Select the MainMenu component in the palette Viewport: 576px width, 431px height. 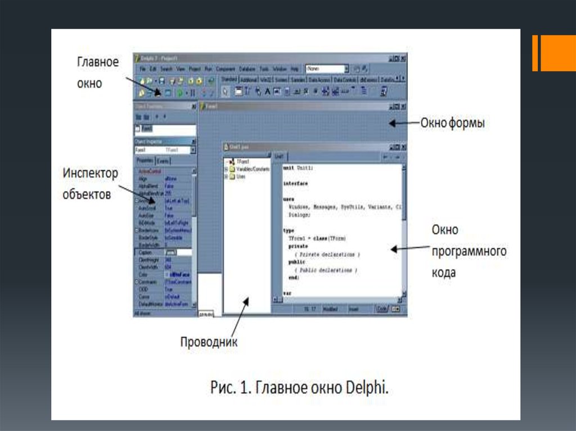(248, 92)
